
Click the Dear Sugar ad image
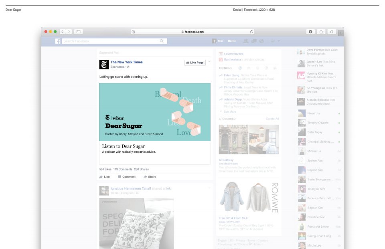(x=155, y=112)
